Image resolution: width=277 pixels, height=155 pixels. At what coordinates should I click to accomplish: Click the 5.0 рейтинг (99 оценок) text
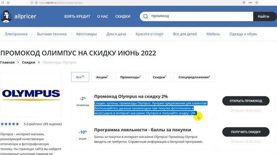[43, 124]
